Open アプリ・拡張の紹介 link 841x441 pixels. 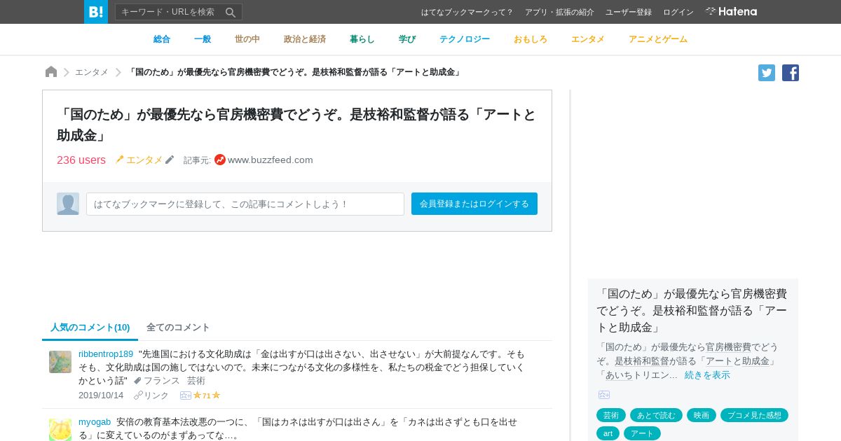(559, 12)
